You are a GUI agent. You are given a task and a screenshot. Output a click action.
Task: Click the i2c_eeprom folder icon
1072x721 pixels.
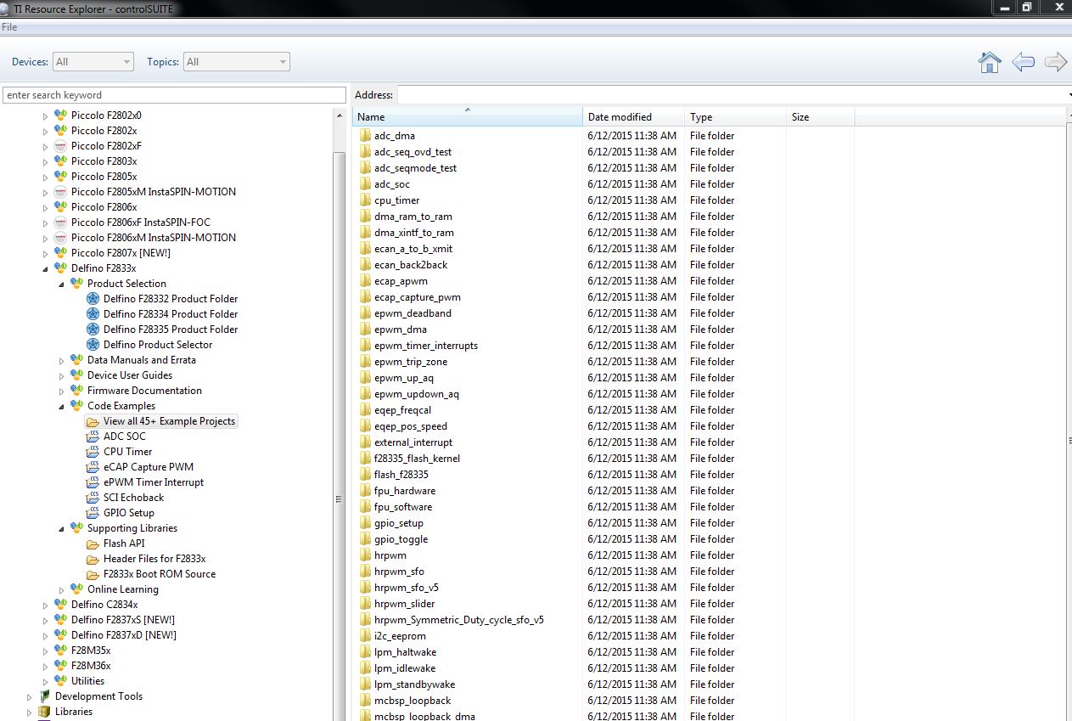(366, 636)
